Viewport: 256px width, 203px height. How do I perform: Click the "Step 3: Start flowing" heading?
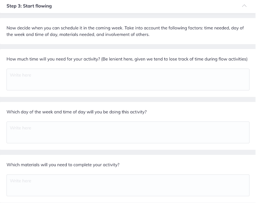click(x=29, y=6)
